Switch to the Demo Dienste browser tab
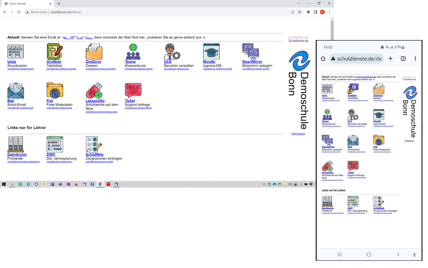The image size is (428, 268). point(27,4)
